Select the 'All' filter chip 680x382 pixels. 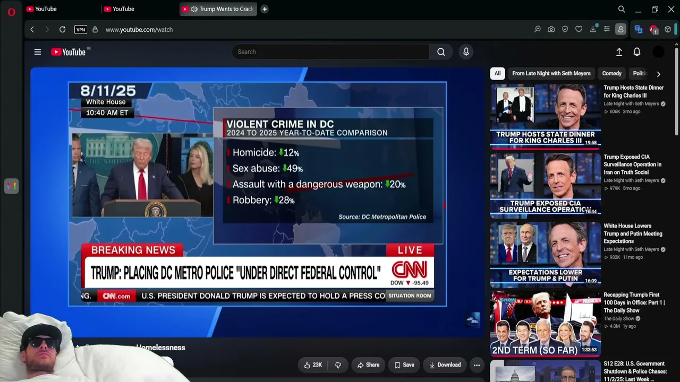point(497,74)
